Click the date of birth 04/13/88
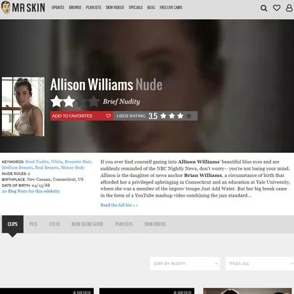Image resolution: width=294 pixels, height=294 pixels. [x=41, y=185]
